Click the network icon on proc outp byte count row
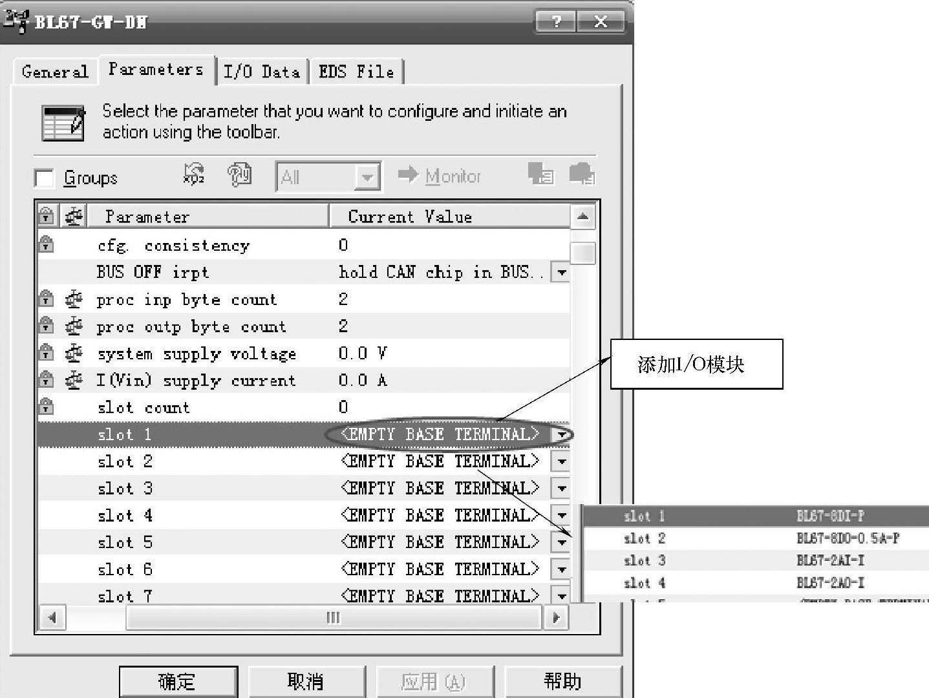The width and height of the screenshot is (929, 698). click(x=74, y=326)
